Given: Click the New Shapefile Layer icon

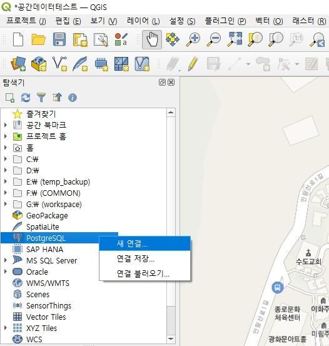Looking at the screenshot, I should click(59, 64).
